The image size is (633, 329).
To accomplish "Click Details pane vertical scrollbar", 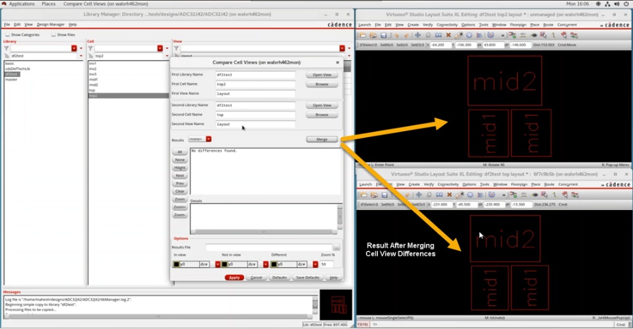I will click(x=340, y=217).
